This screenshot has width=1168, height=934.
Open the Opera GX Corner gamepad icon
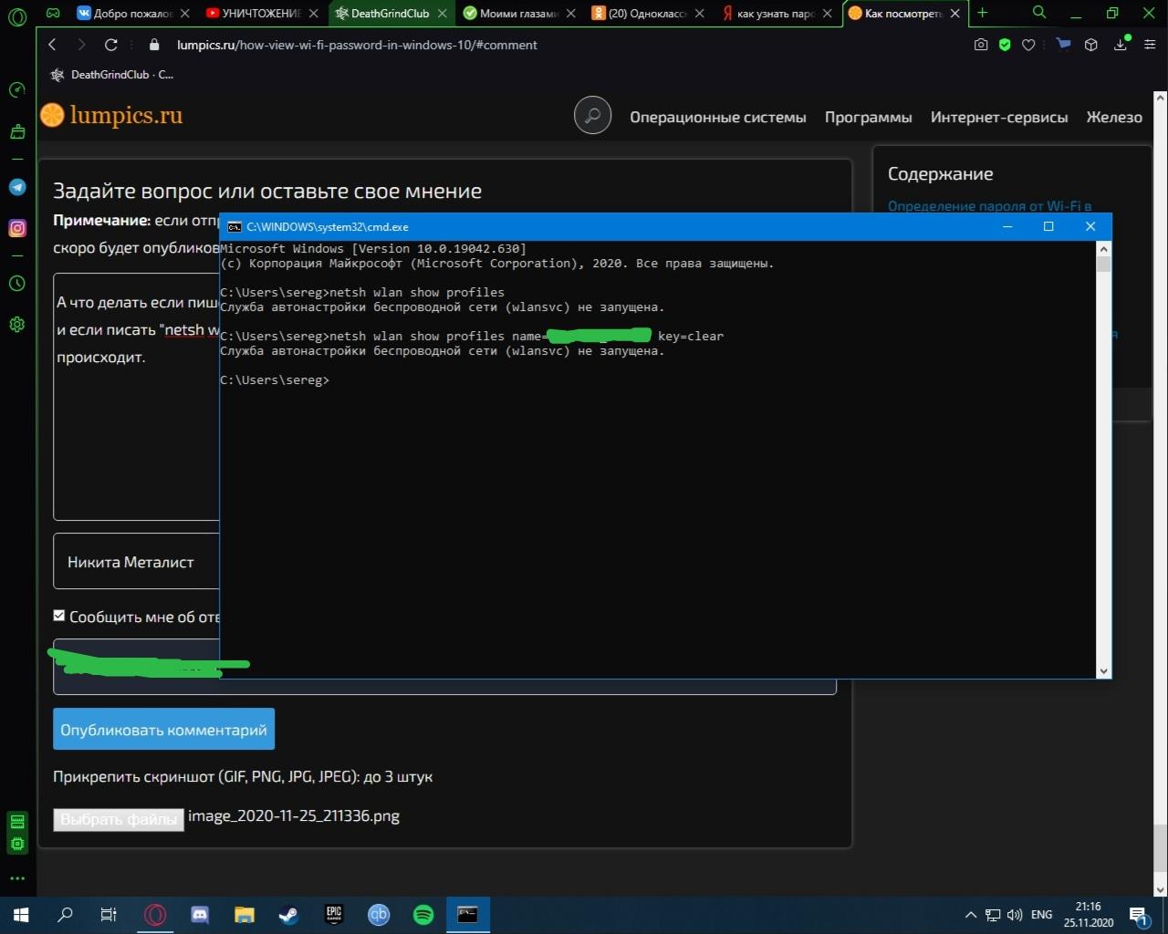point(54,13)
